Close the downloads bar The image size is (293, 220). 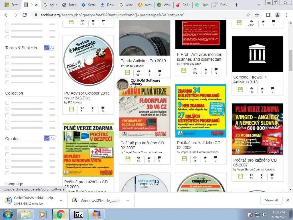(x=288, y=200)
